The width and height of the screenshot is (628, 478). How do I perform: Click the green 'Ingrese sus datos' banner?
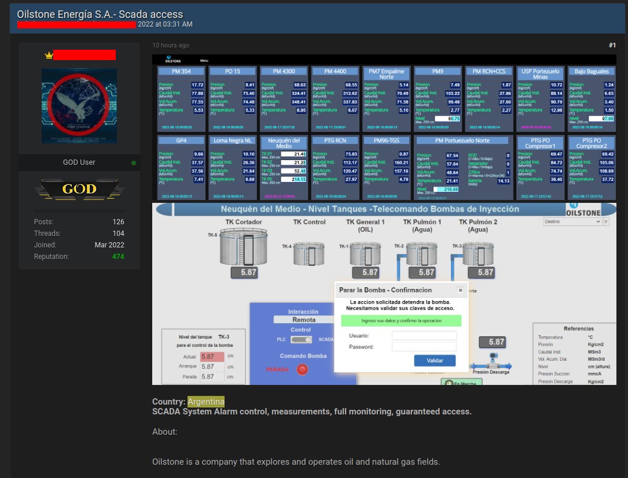(401, 321)
